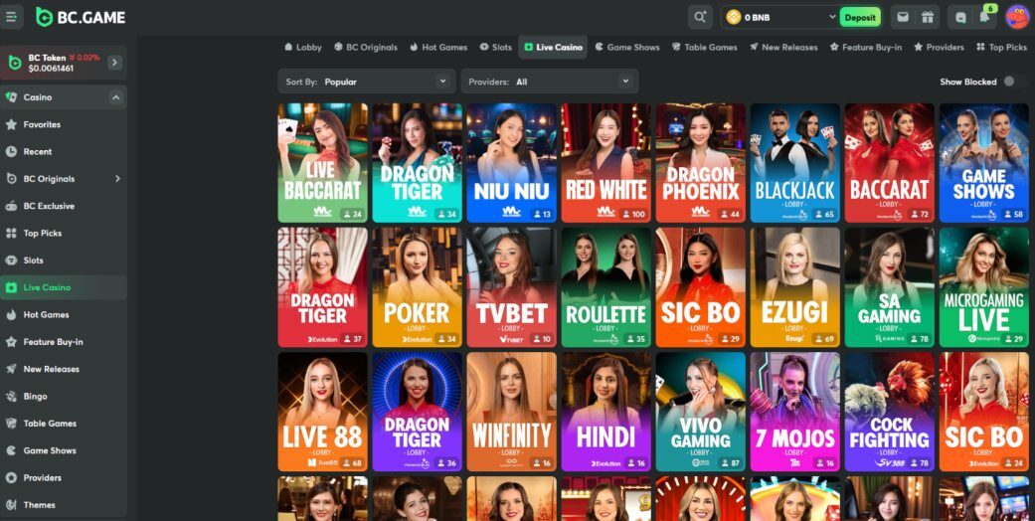Open the Blackjack Lobby card
Viewport: 1035px width, 521px height.
coord(794,162)
